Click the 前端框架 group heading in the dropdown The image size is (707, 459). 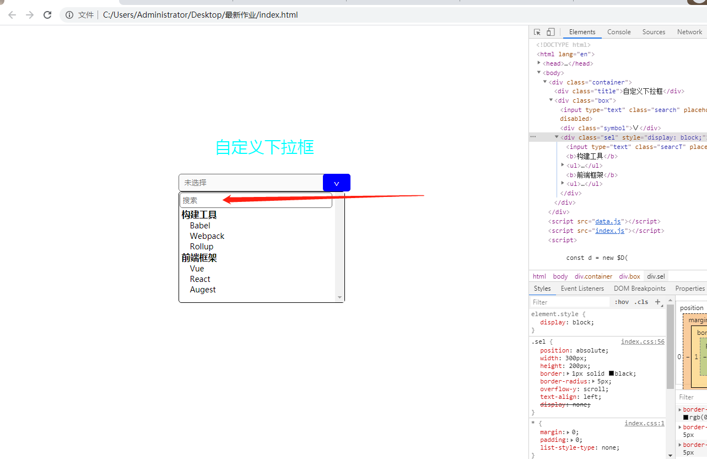(x=199, y=258)
